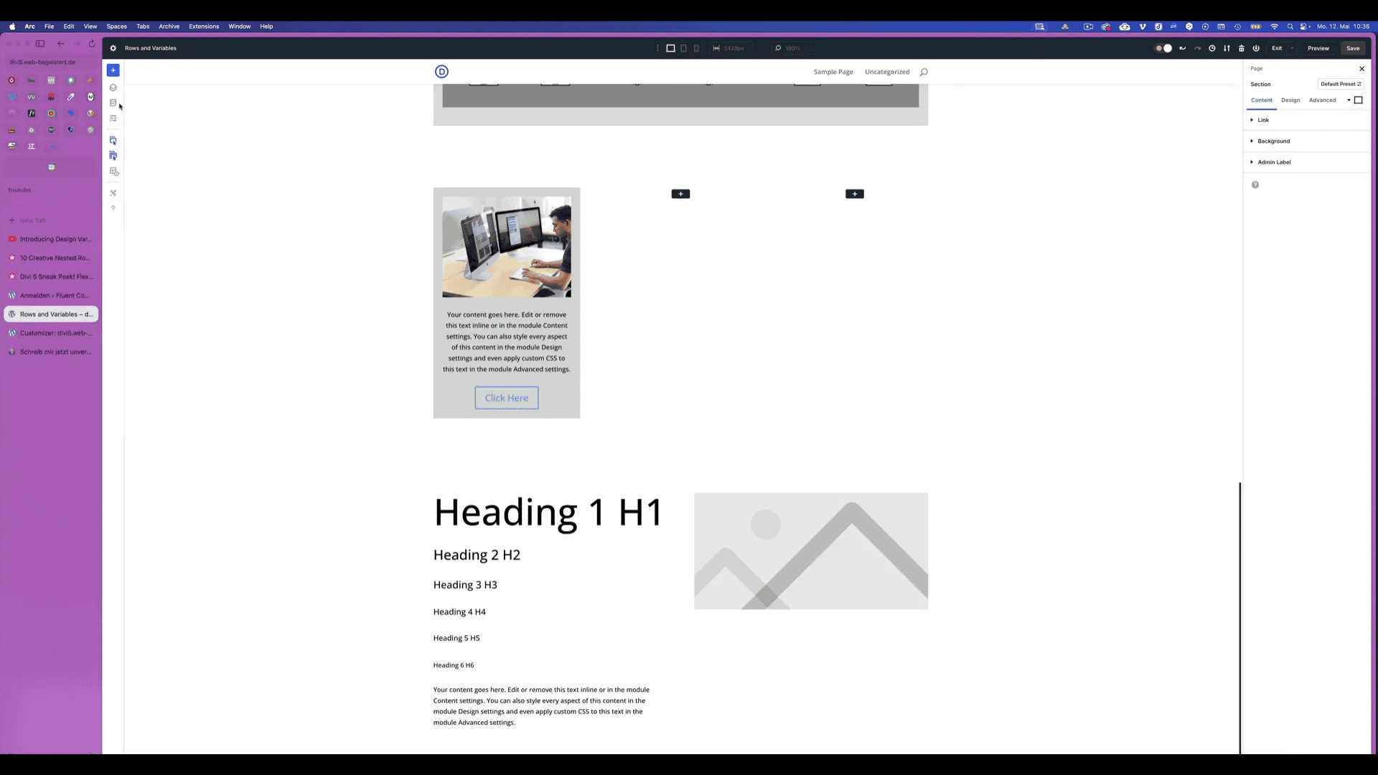This screenshot has width=1378, height=775.
Task: Open the Spaces menu
Action: pyautogui.click(x=116, y=27)
